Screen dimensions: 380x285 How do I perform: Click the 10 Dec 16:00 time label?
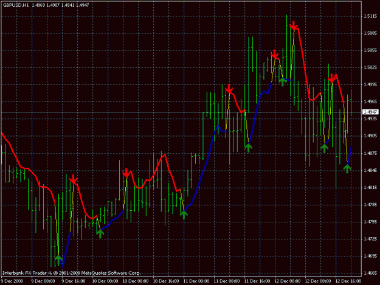click(166, 281)
